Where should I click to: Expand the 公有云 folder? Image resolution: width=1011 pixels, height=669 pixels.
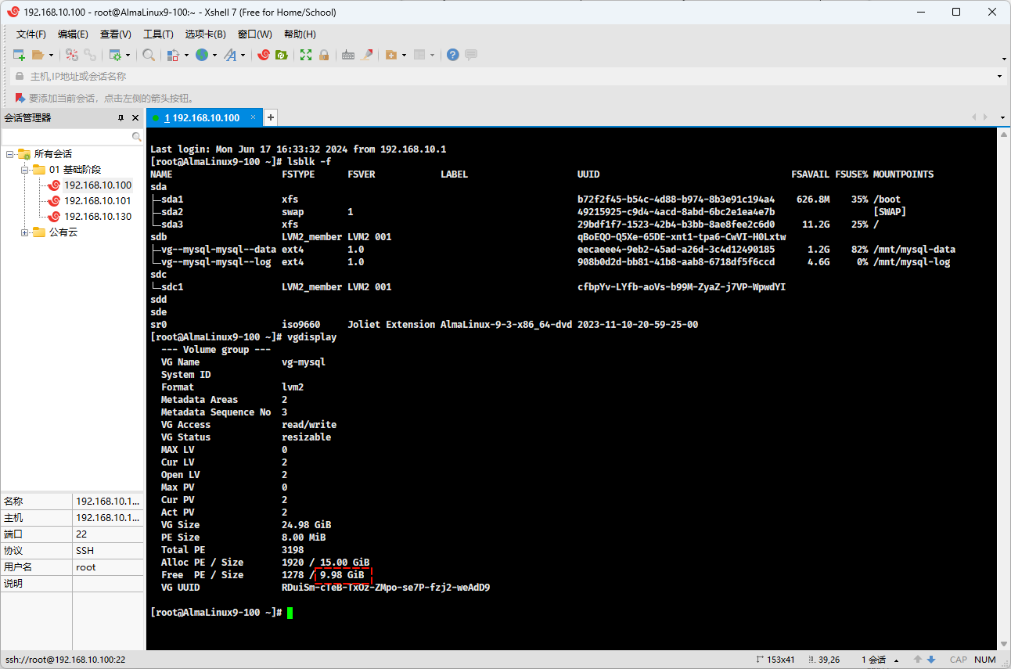click(x=25, y=232)
